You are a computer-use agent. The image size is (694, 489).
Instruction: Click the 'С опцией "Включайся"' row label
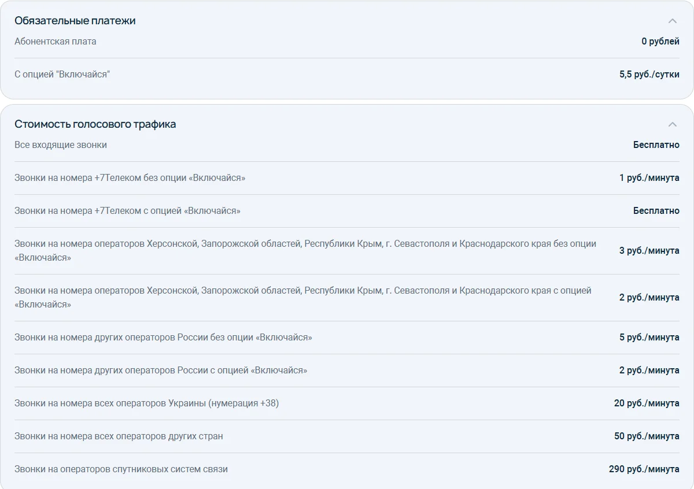tap(62, 75)
